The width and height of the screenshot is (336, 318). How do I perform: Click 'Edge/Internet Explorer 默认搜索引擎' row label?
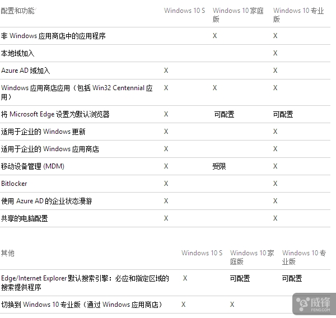coord(85,283)
